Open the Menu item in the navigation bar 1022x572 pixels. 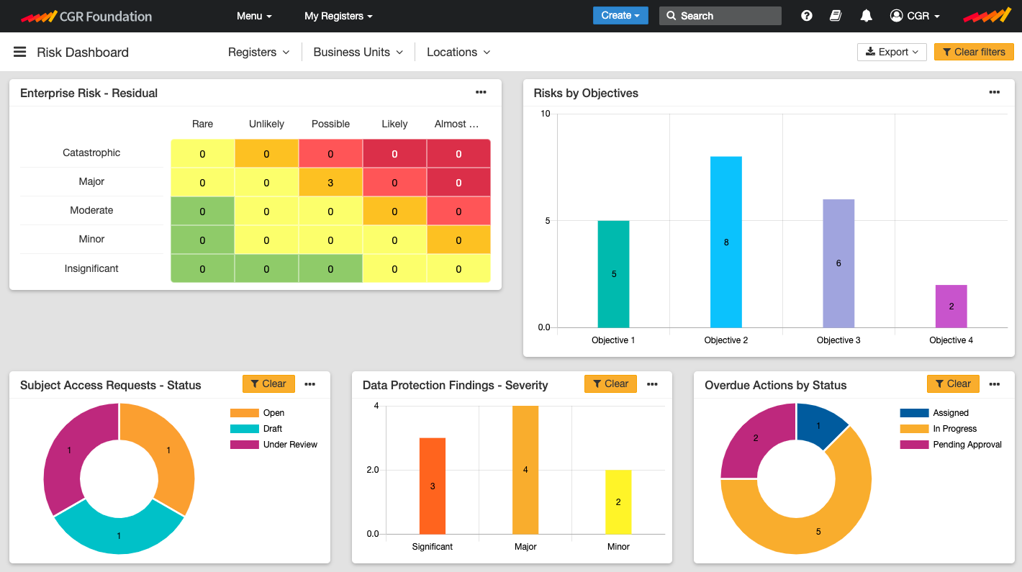point(253,15)
